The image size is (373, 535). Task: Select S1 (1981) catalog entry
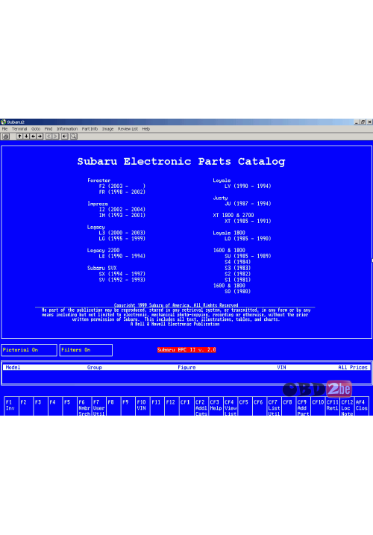tap(238, 280)
